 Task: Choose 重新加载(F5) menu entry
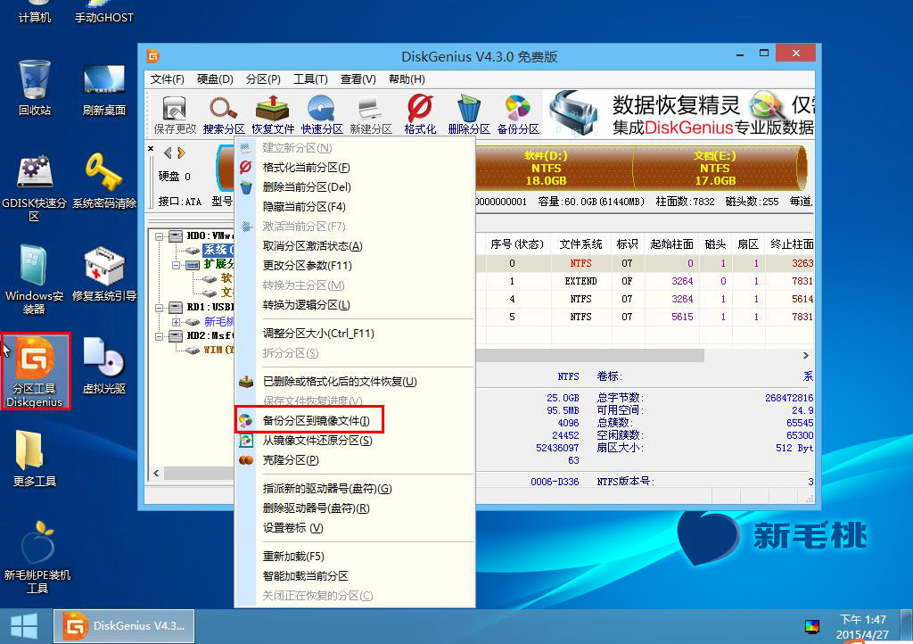pos(355,557)
